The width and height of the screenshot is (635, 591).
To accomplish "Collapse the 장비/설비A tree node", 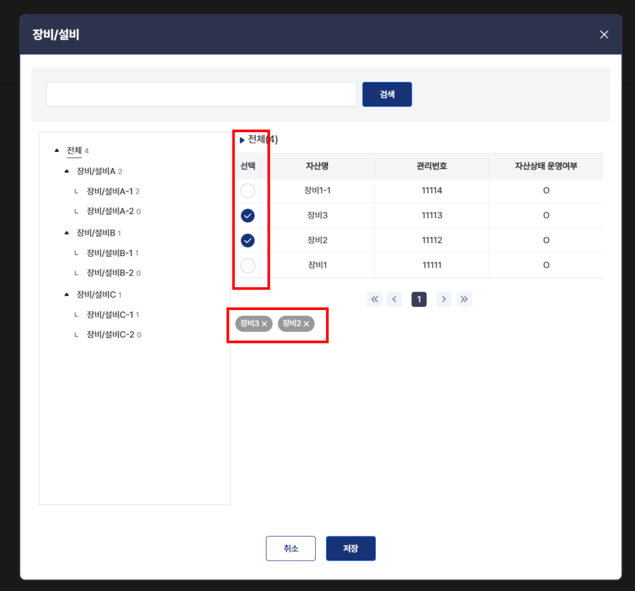I will point(66,171).
